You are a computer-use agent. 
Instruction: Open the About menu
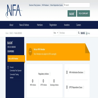11,25
